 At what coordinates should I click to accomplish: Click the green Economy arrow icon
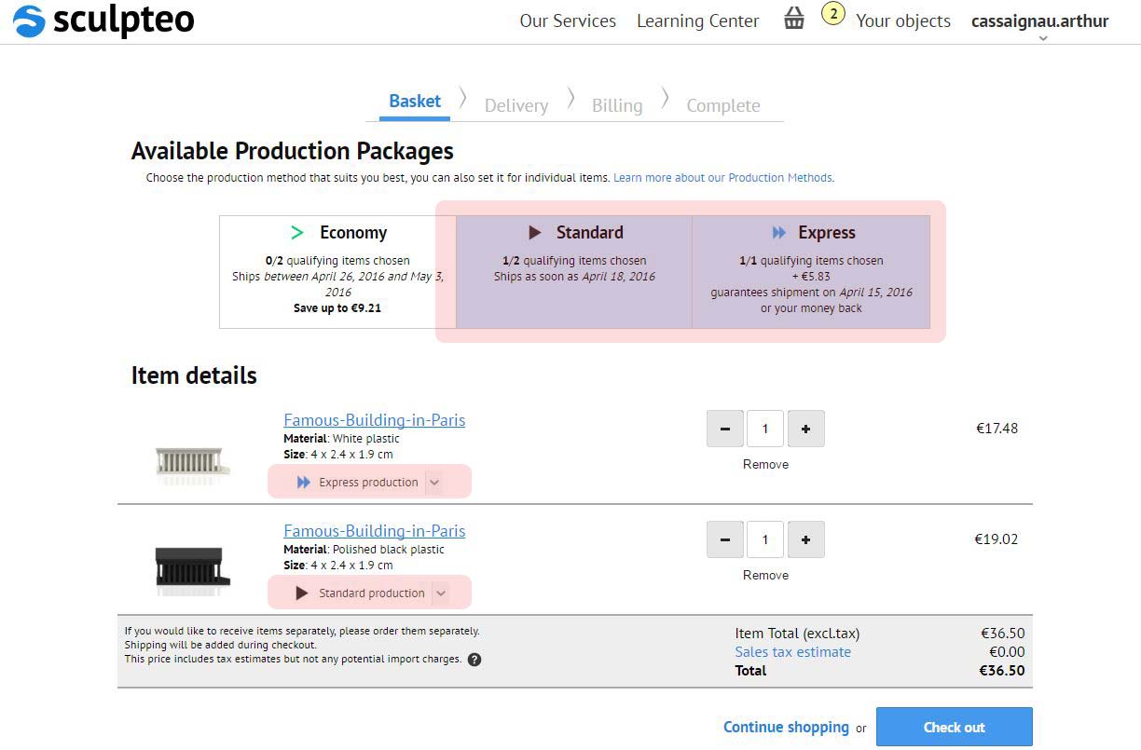[297, 233]
